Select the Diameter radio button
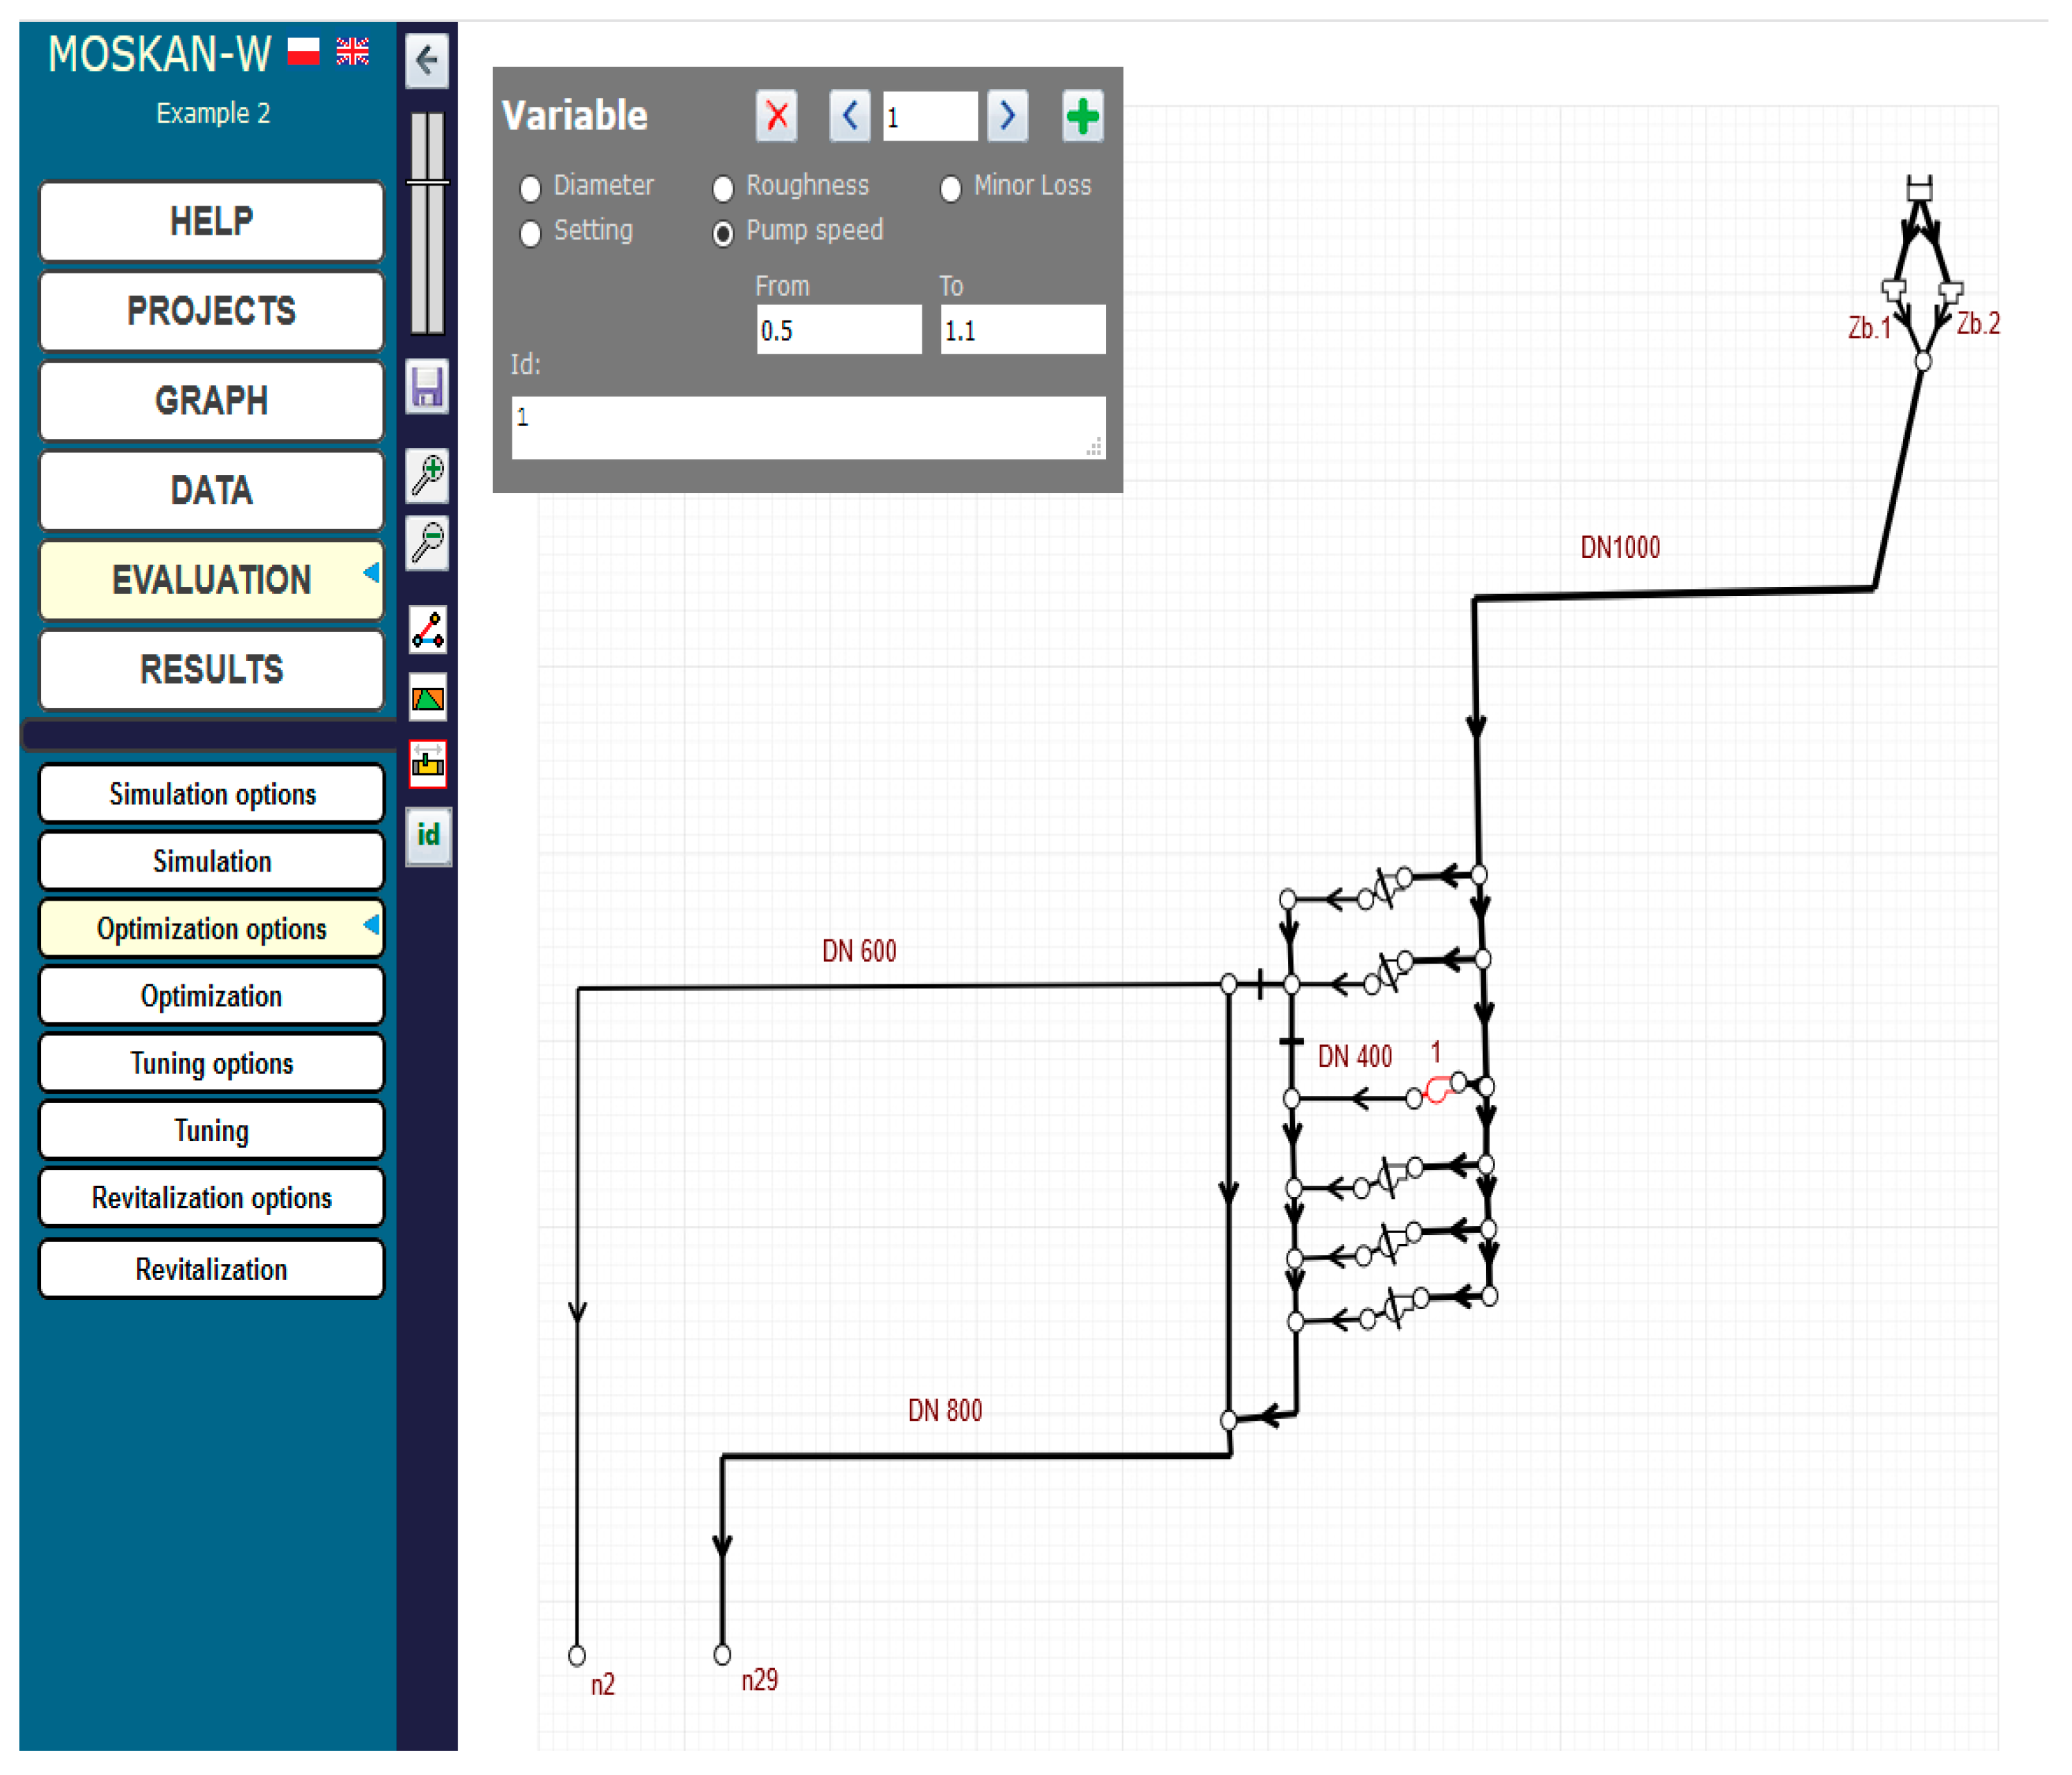This screenshot has height=1775, width=2072. (x=531, y=188)
